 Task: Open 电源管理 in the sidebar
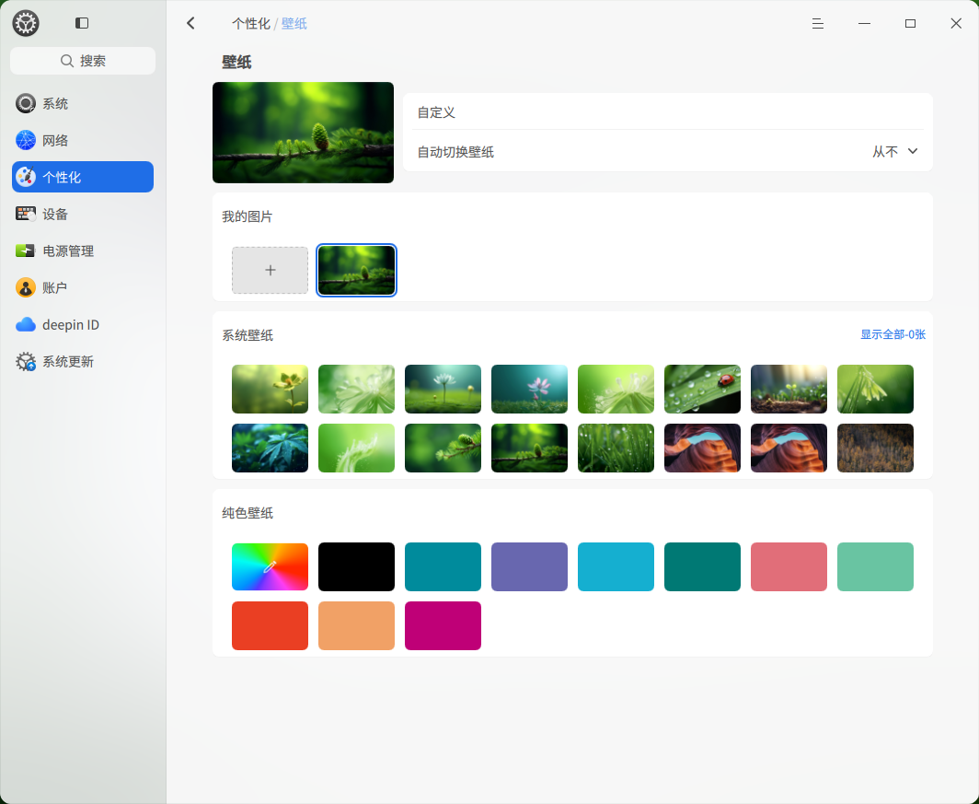pyautogui.click(x=83, y=251)
